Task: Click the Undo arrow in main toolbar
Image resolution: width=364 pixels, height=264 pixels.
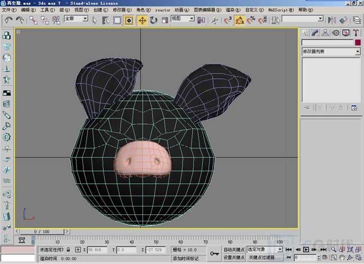Action: click(8, 20)
